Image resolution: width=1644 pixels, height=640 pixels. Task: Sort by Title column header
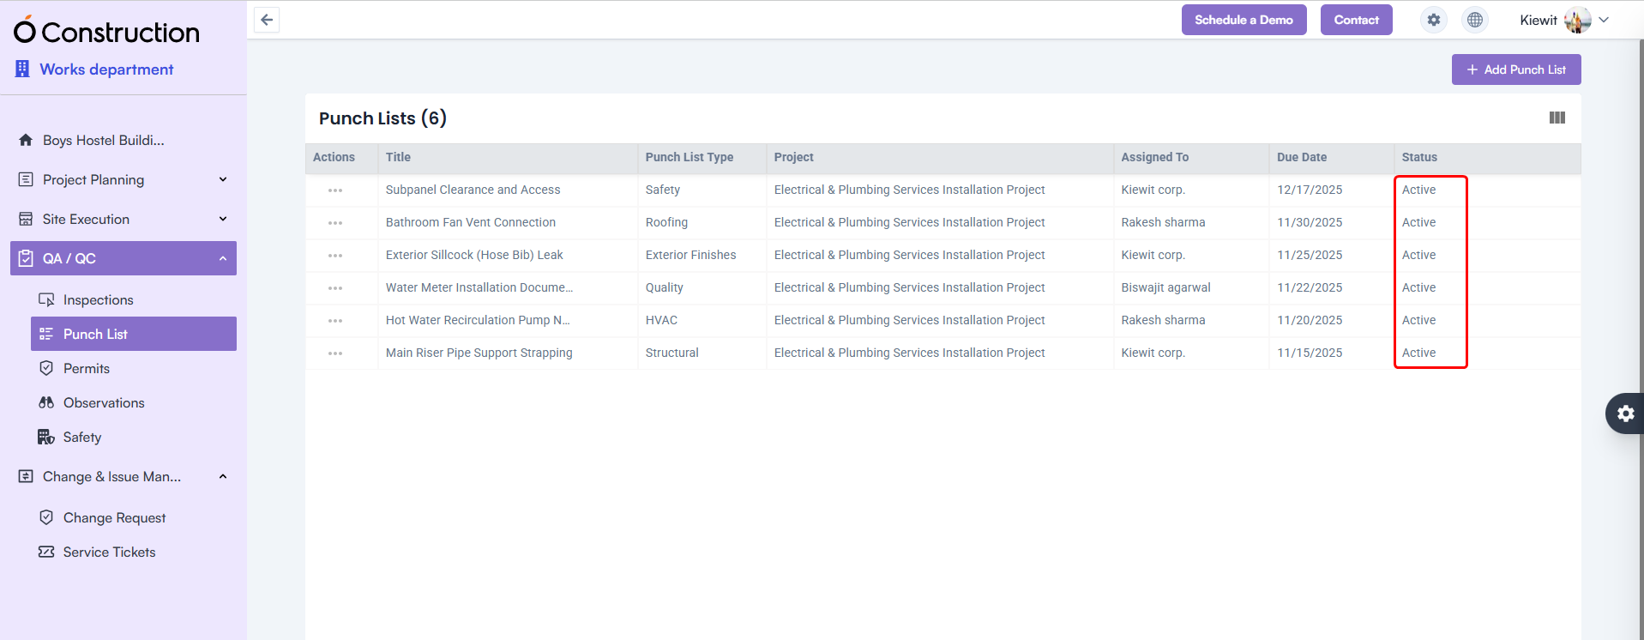point(398,157)
